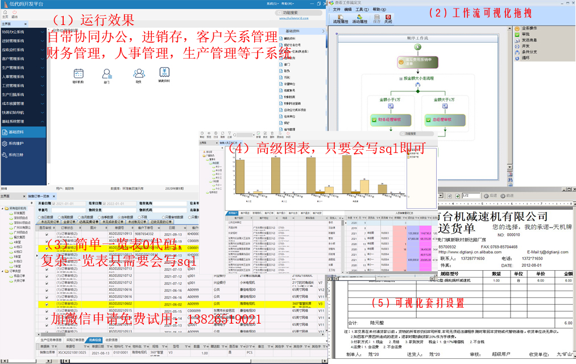Pick 发送消息 from workflow palette
Viewport: 576px width, 364px height.
point(527,40)
